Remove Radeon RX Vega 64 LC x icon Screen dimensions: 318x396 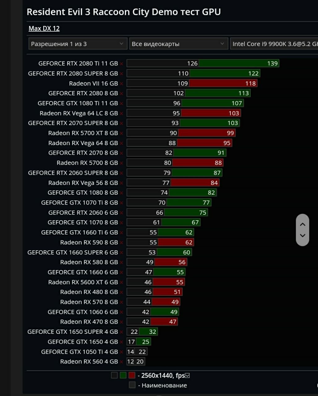tap(121, 114)
